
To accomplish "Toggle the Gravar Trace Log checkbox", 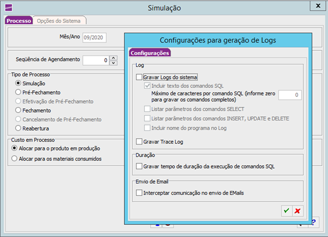I will tap(139, 142).
